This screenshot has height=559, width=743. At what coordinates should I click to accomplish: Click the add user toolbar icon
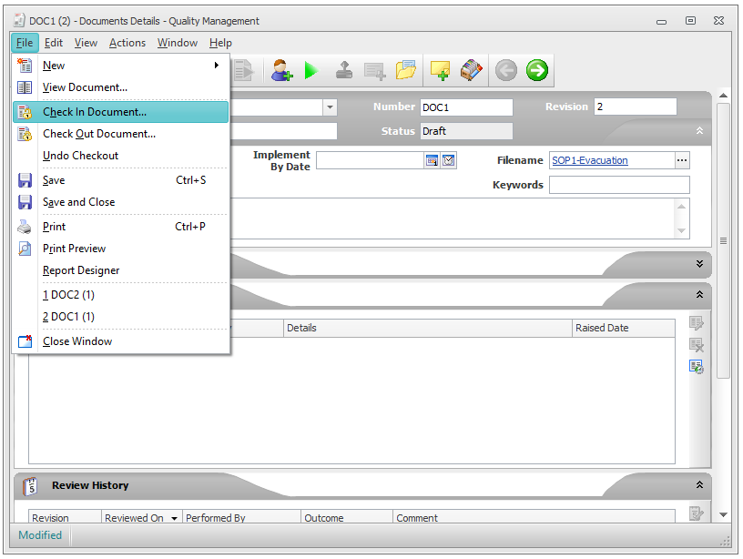coord(282,70)
